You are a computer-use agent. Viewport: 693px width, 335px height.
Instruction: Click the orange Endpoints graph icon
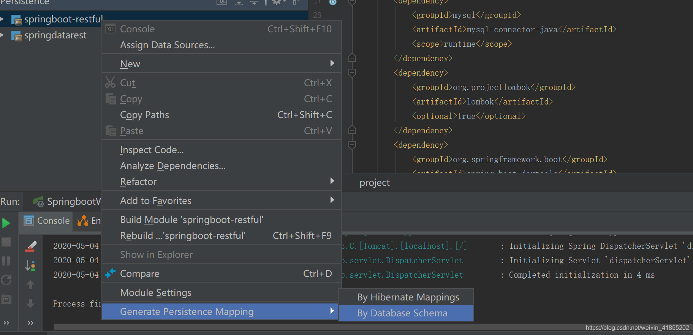pyautogui.click(x=83, y=221)
